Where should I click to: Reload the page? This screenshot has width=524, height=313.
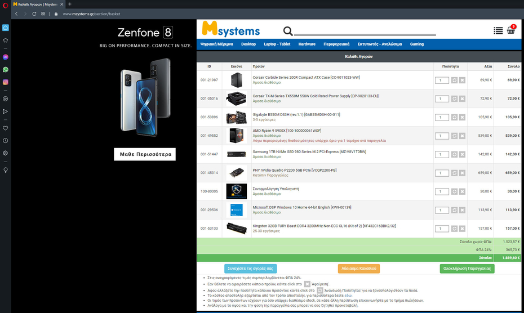pos(34,14)
